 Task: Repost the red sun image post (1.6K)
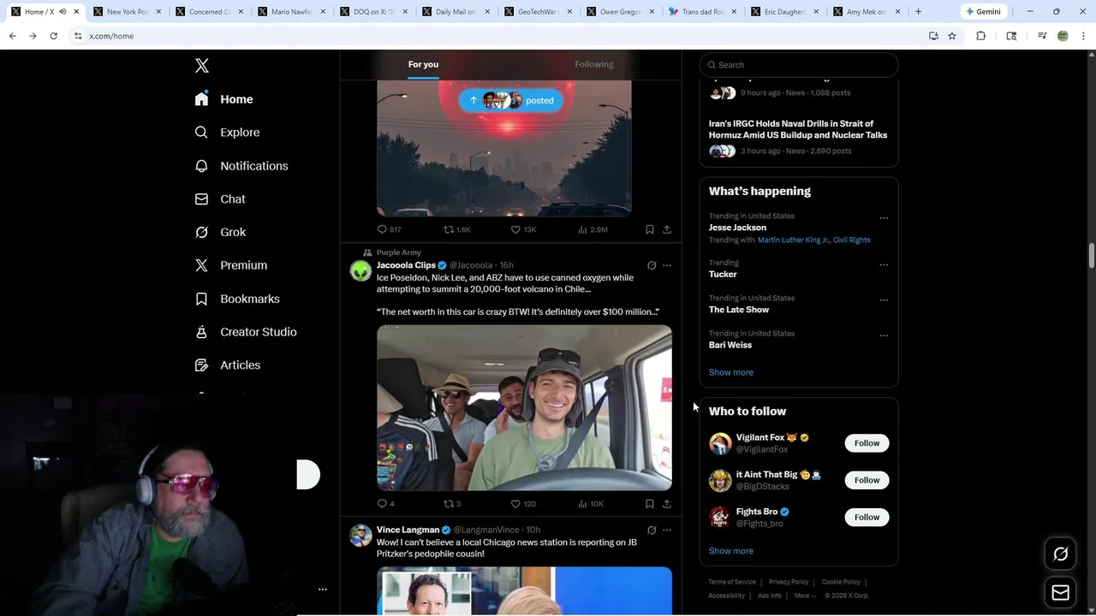click(x=457, y=229)
